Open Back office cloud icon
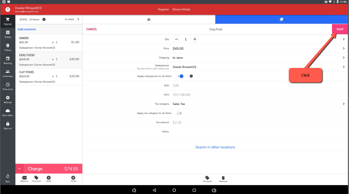The width and height of the screenshot is (349, 194). 8,111
